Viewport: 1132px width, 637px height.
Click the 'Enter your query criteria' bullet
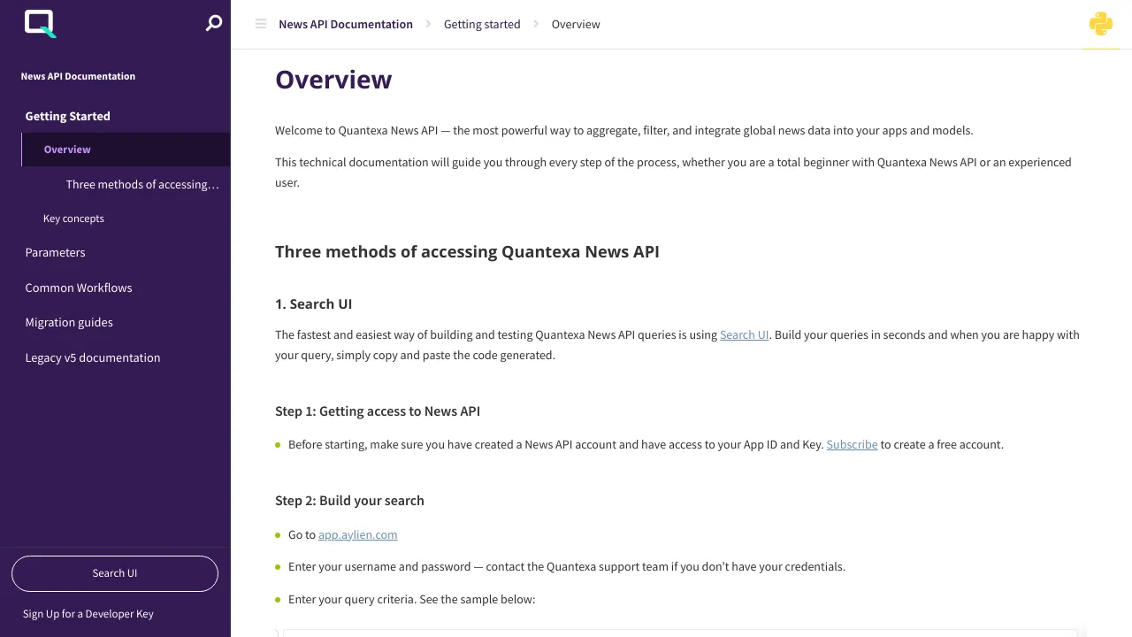click(x=411, y=599)
